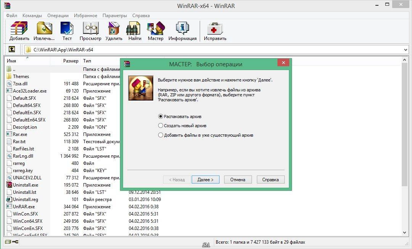Click the status bar total size text
The image size is (412, 249).
tap(260, 242)
